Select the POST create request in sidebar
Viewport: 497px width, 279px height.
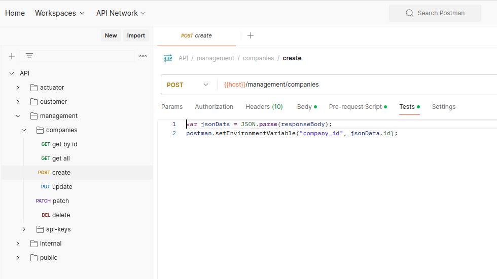tap(77, 173)
